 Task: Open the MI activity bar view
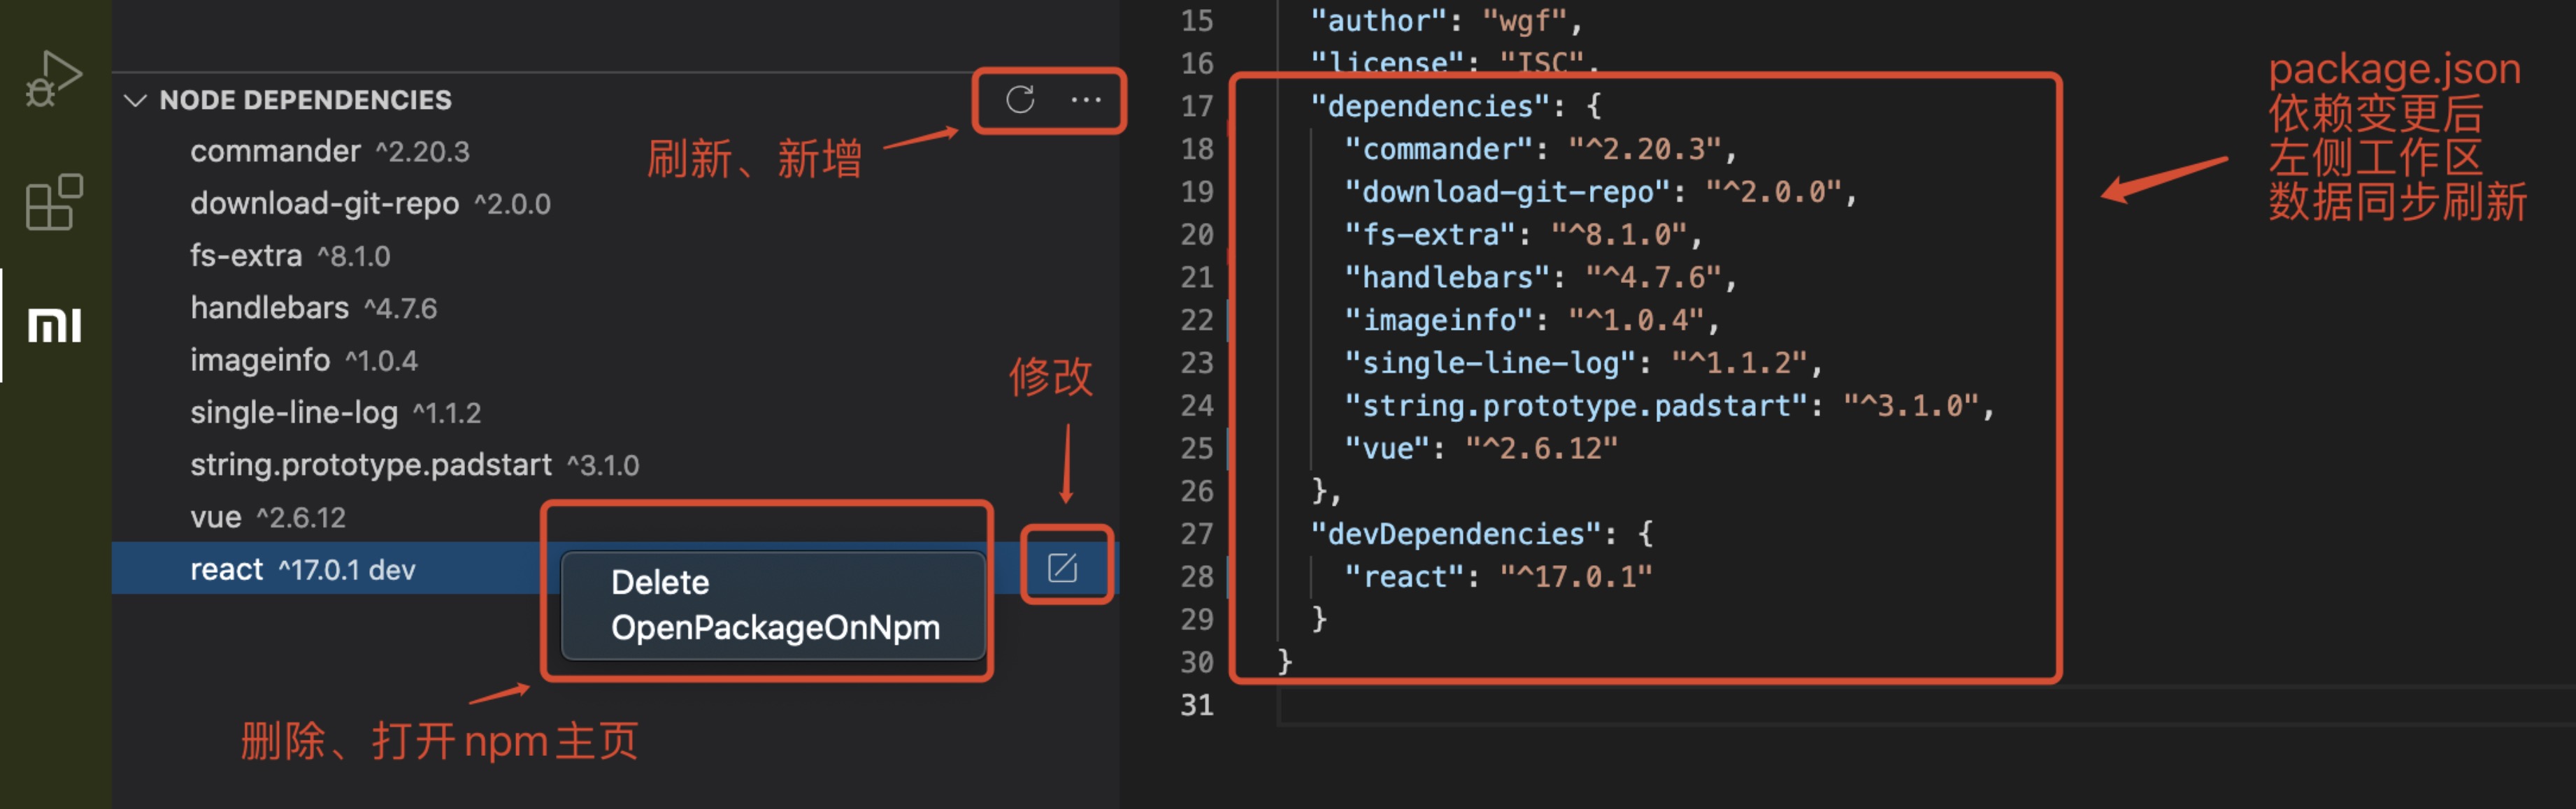click(54, 326)
